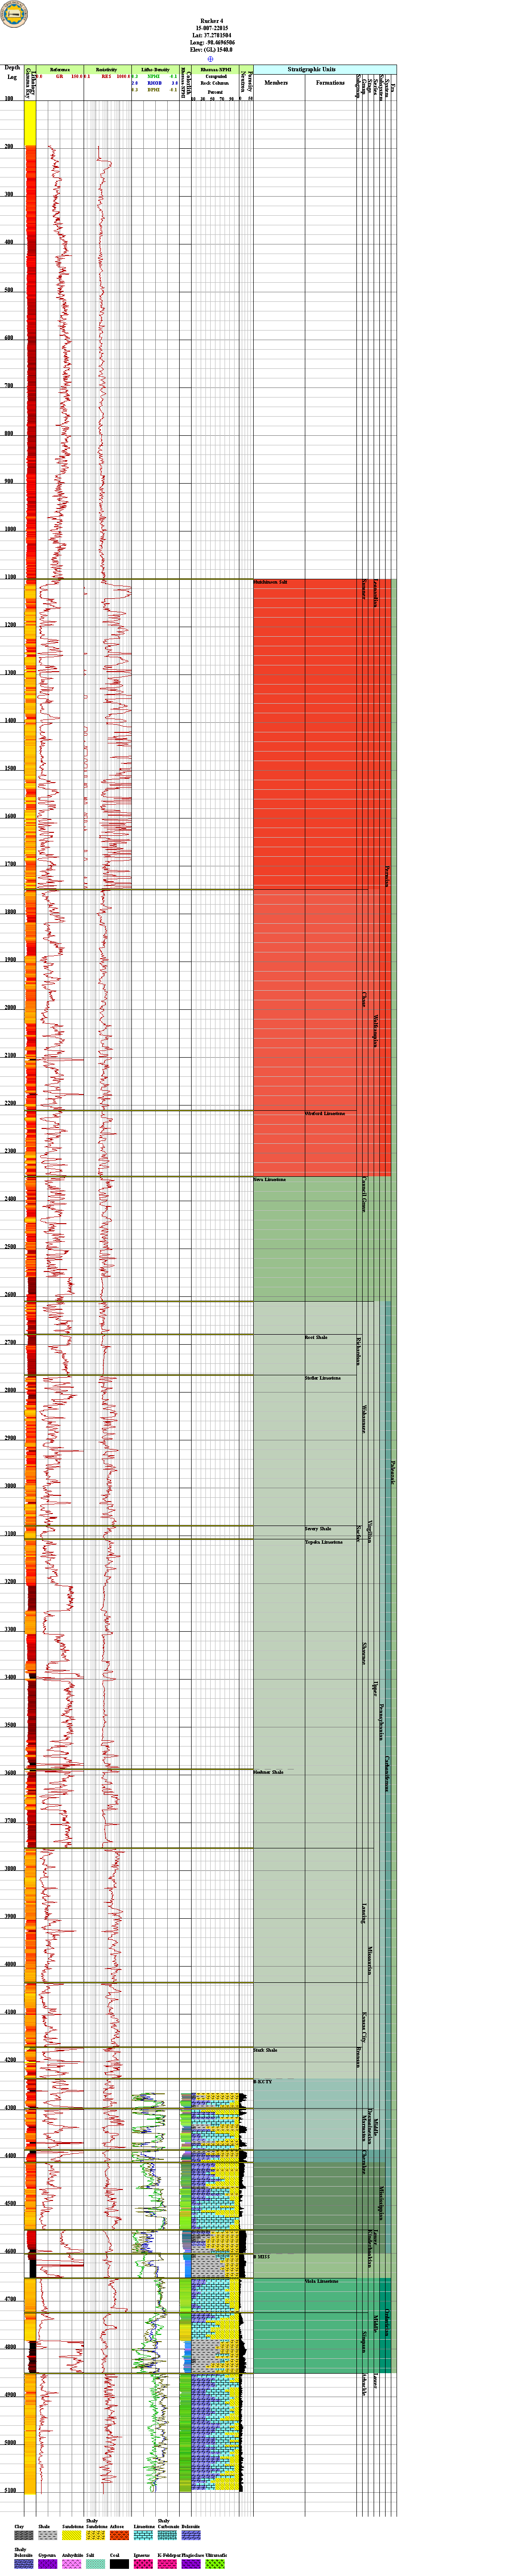
Task: Click the blue crosshair symbol below the elevation
Action: point(211,58)
